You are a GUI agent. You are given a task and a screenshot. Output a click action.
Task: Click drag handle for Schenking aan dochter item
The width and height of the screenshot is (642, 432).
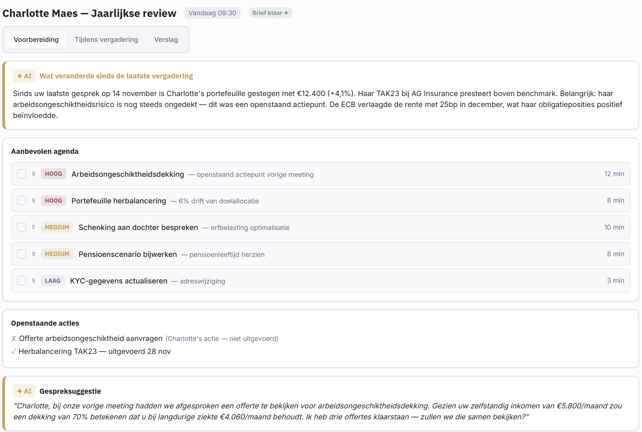click(x=34, y=227)
